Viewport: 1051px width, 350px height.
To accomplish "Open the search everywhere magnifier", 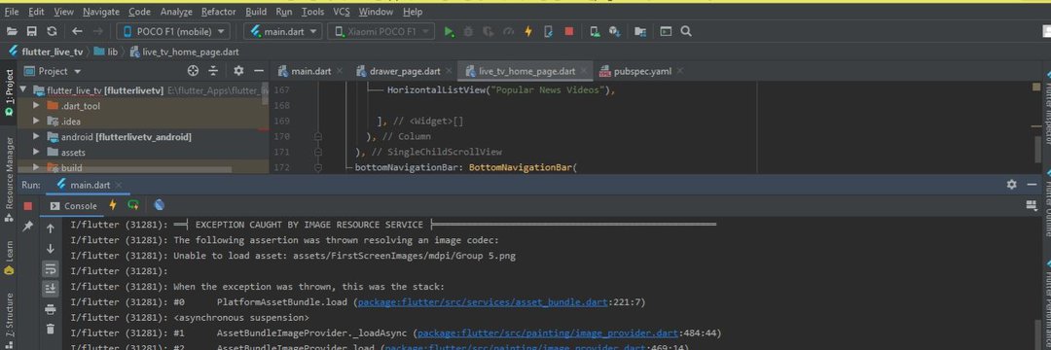I will pos(686,31).
